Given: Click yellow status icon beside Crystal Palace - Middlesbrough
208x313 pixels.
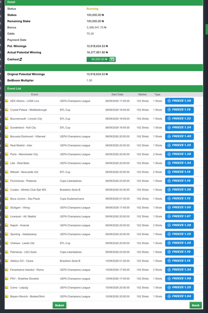Looking at the screenshot, I should coord(7,110).
